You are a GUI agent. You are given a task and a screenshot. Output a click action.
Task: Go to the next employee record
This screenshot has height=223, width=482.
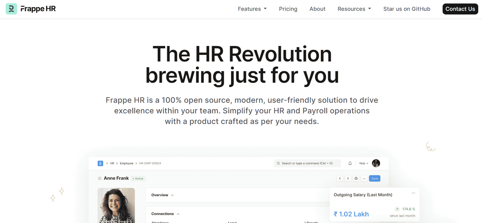(x=348, y=178)
